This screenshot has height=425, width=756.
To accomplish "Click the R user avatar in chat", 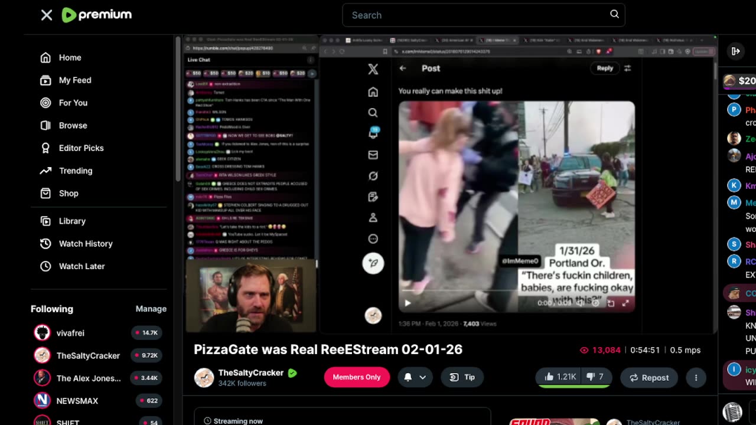I will 734,261.
